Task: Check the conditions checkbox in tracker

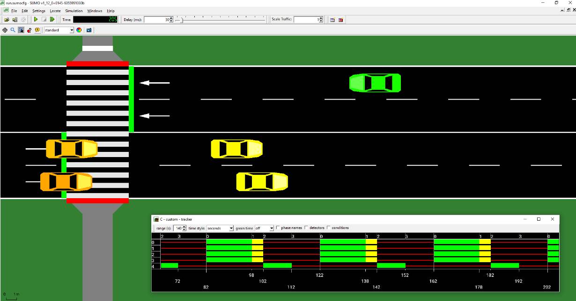Action: tap(329, 228)
